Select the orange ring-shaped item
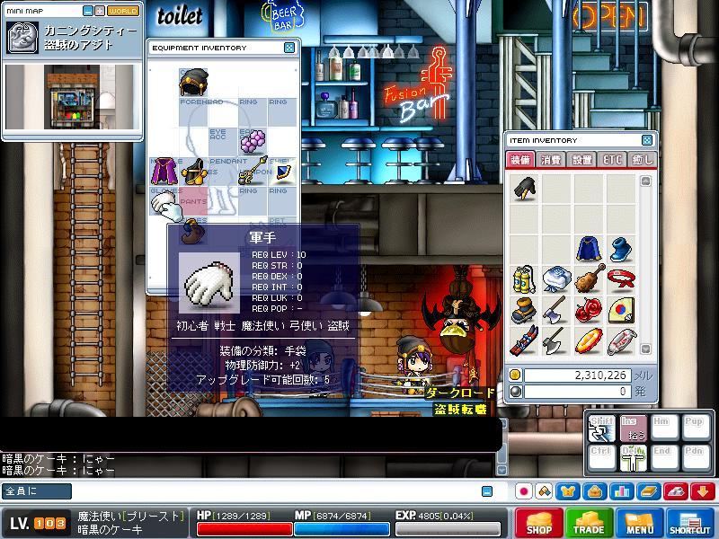 (x=589, y=340)
